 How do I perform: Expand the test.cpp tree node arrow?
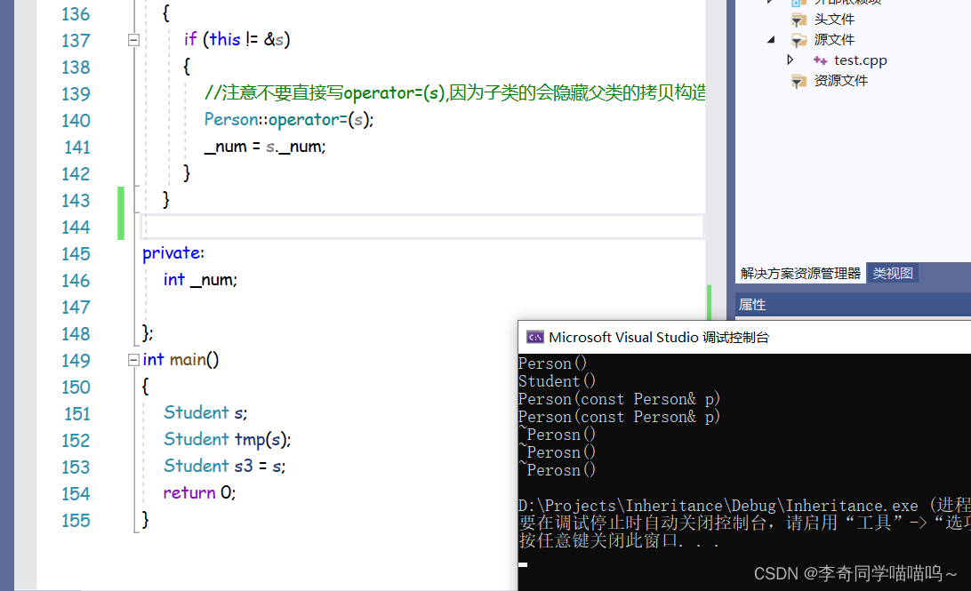(790, 60)
